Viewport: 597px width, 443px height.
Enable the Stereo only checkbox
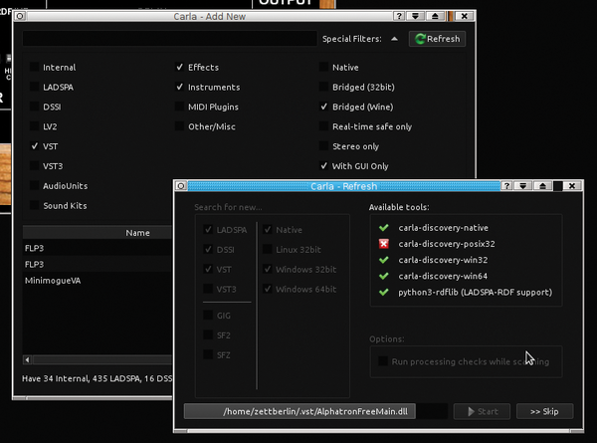(323, 146)
